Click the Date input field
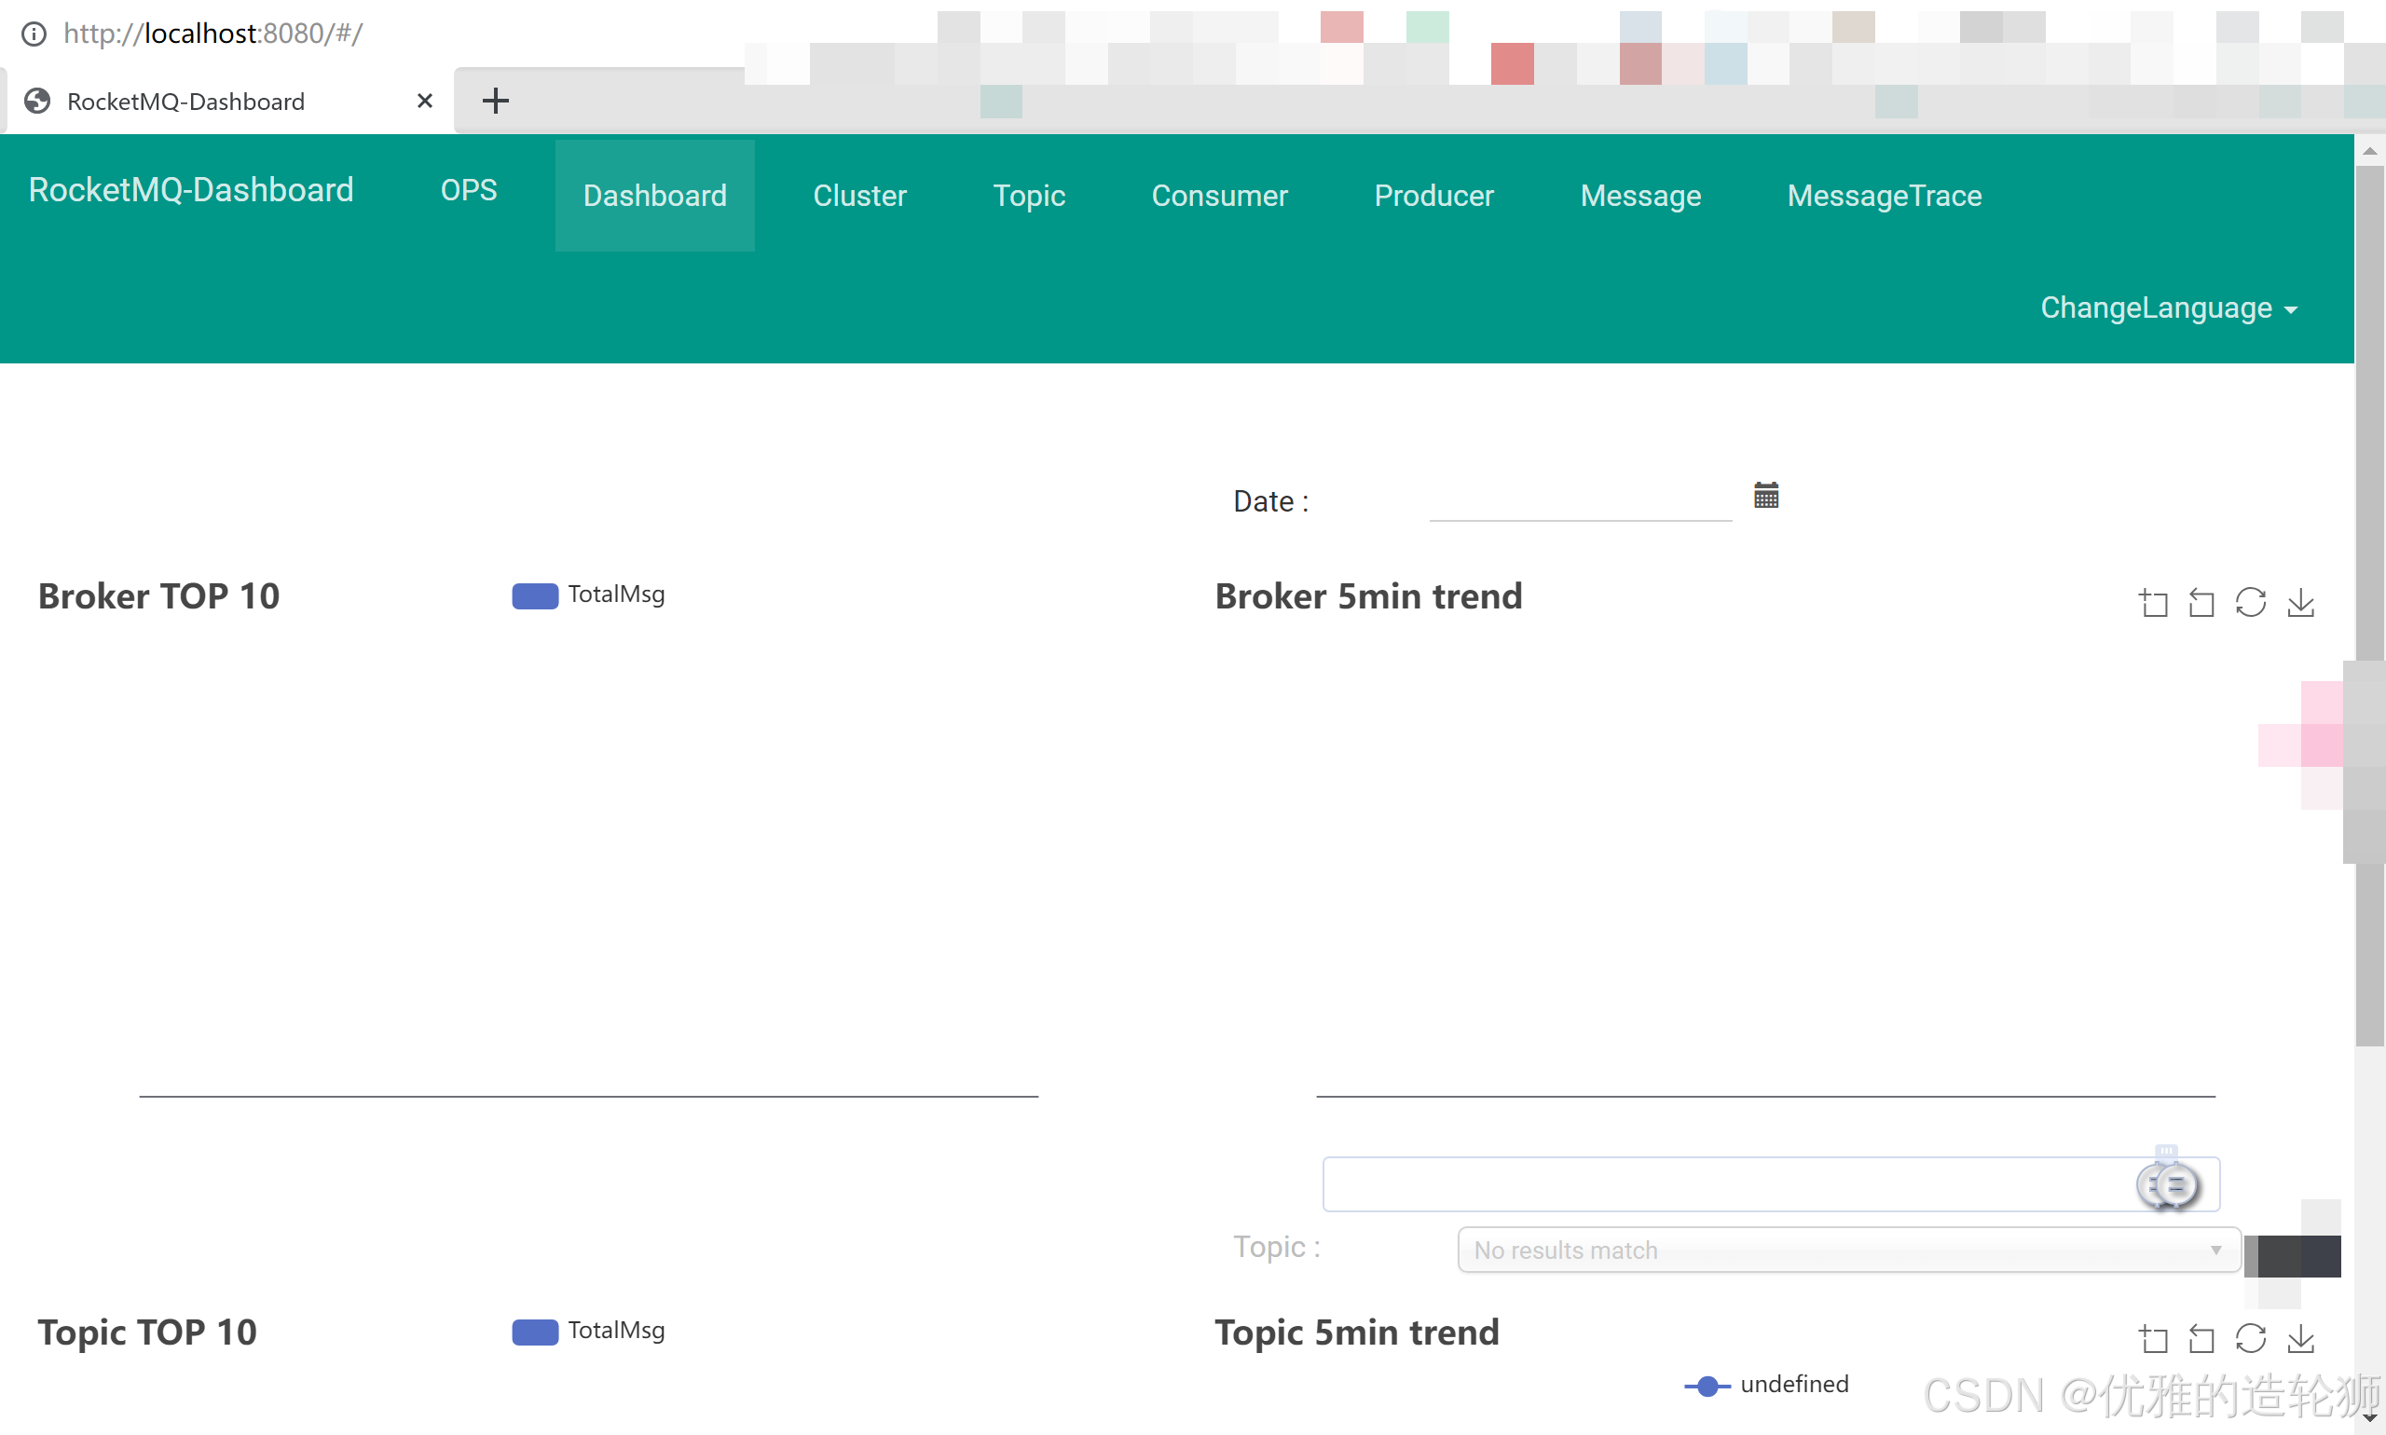Viewport: 2386px width, 1435px height. click(1581, 501)
